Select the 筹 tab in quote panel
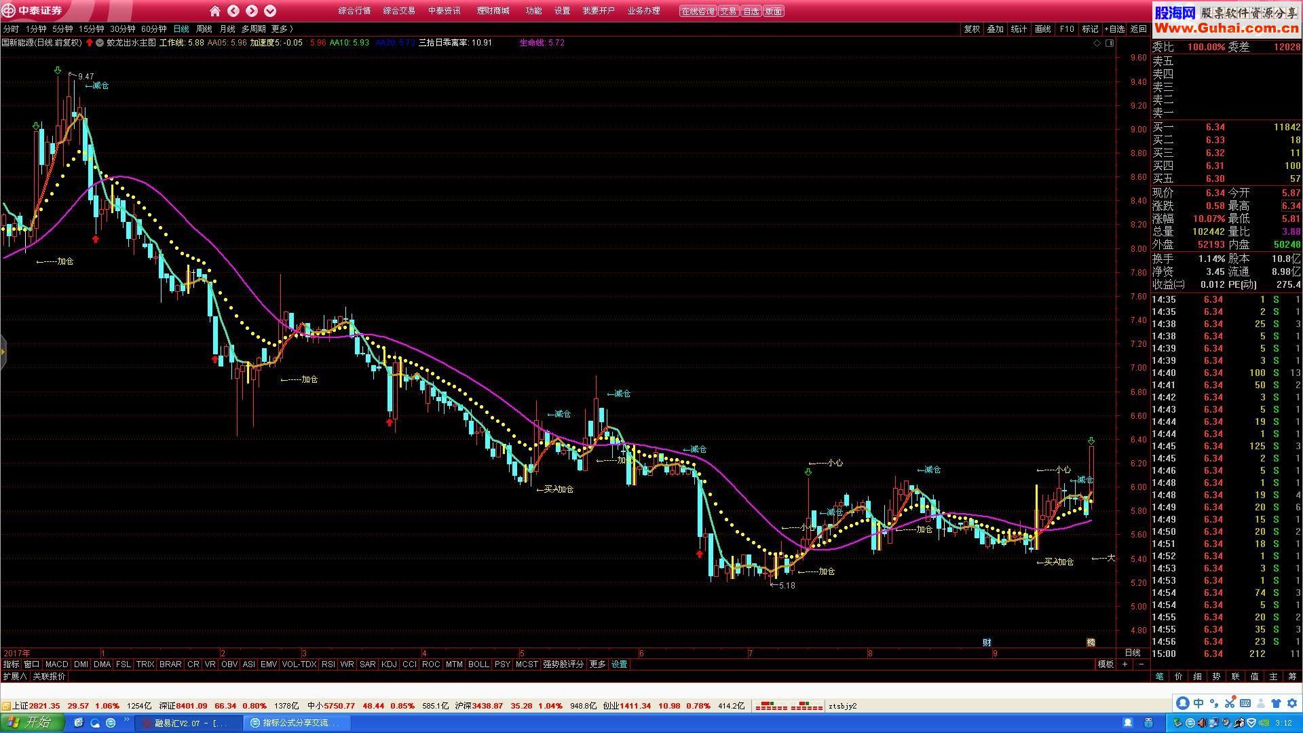The height and width of the screenshot is (733, 1303). 1292,677
